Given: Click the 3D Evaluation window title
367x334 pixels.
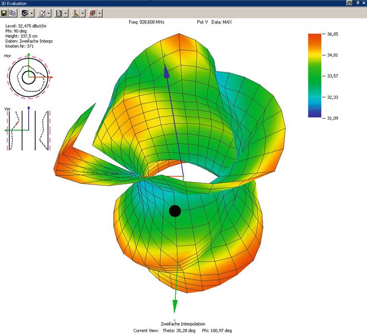Looking at the screenshot, I should point(13,3).
